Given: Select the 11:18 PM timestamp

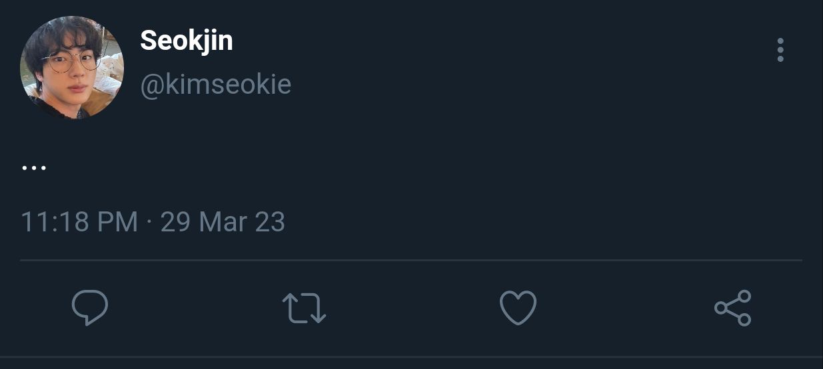Looking at the screenshot, I should click(x=79, y=221).
